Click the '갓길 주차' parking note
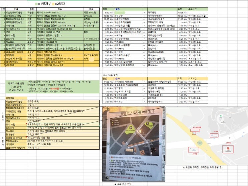This screenshot has width=248, height=186. click(x=63, y=105)
